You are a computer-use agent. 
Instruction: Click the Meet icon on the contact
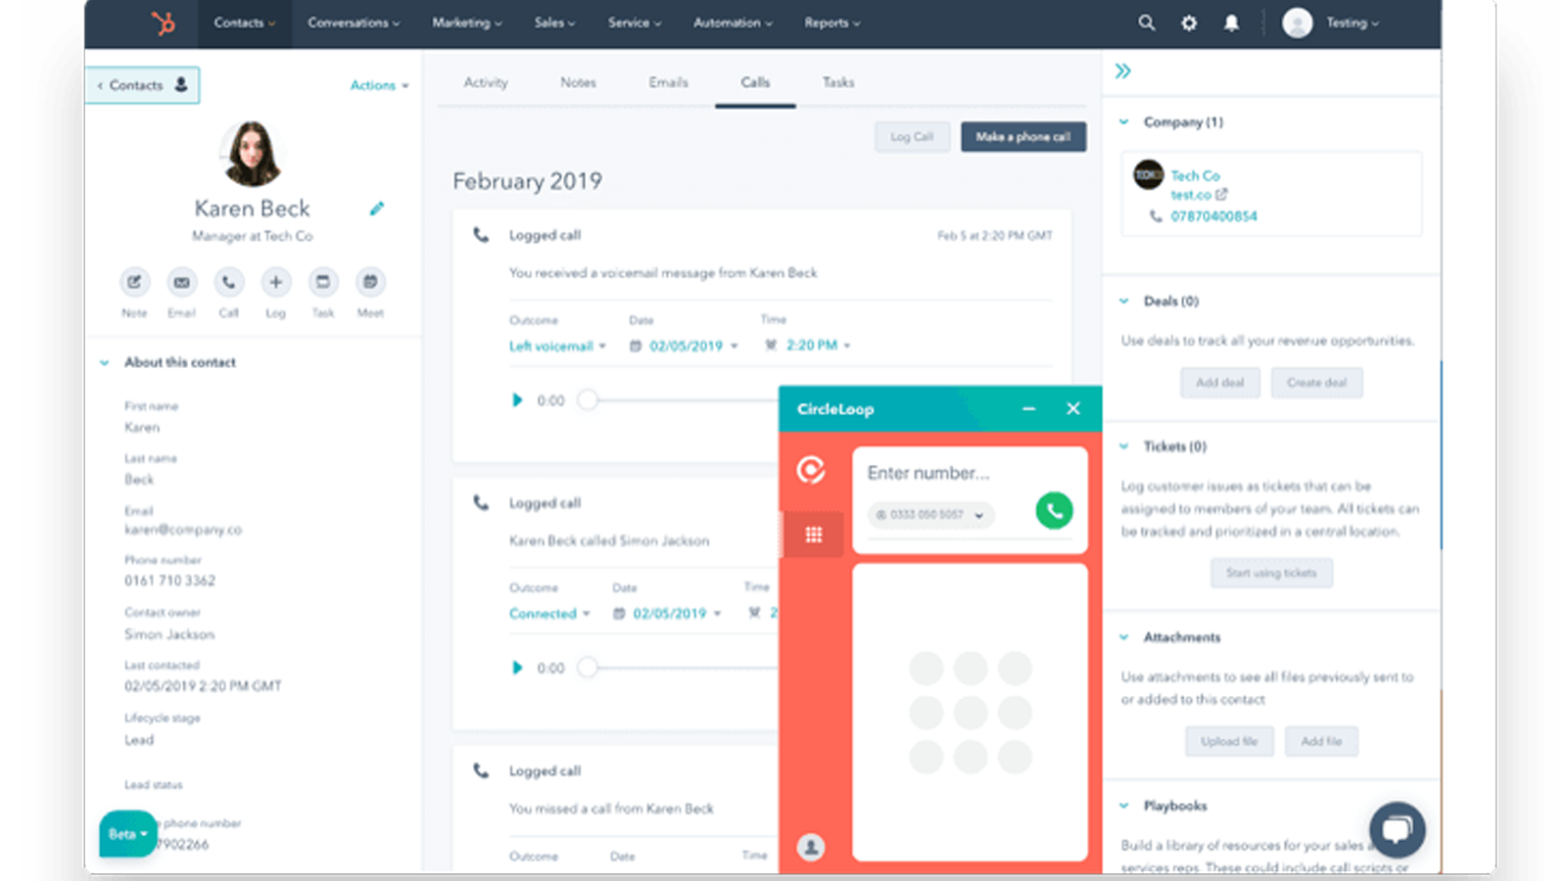[370, 284]
